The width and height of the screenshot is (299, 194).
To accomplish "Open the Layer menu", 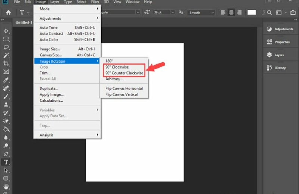I will click(55, 2).
